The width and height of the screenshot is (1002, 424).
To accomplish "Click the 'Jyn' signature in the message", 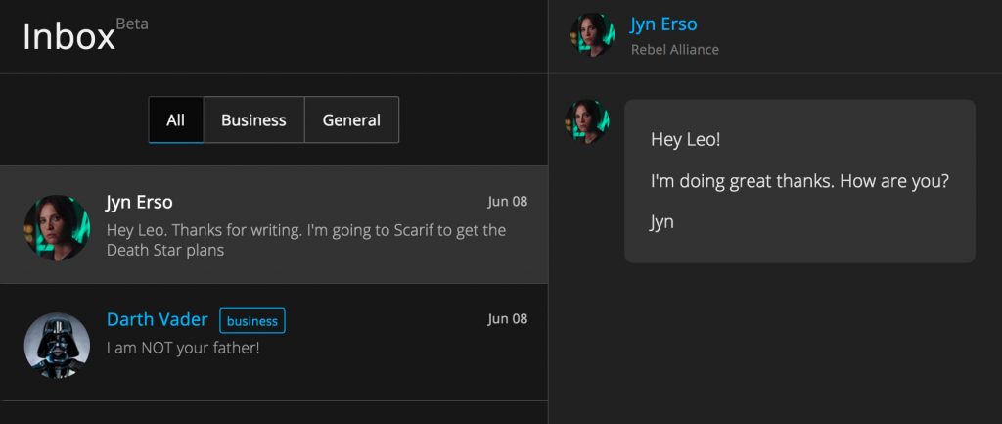I will 662,222.
